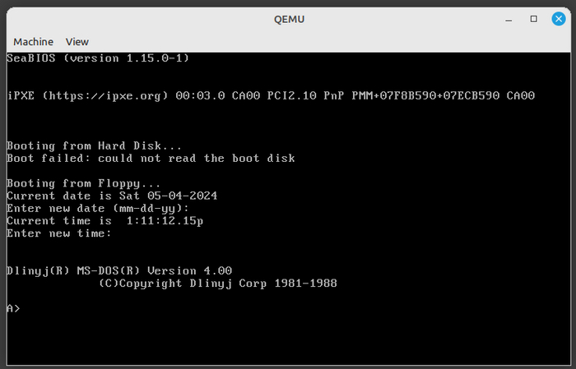Open the View menu
Image resolution: width=576 pixels, height=369 pixels.
(77, 41)
